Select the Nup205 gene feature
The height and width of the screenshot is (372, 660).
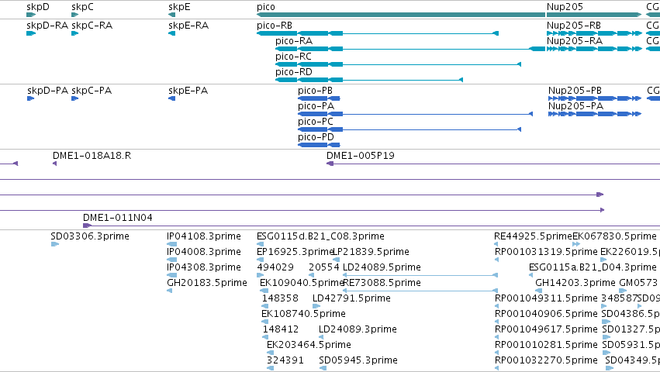594,15
